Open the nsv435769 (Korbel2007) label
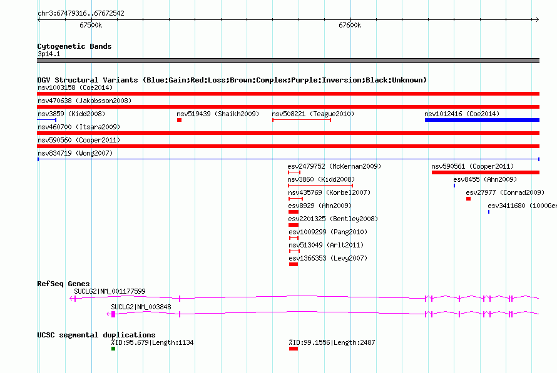The height and width of the screenshot is (373, 557). pos(329,192)
